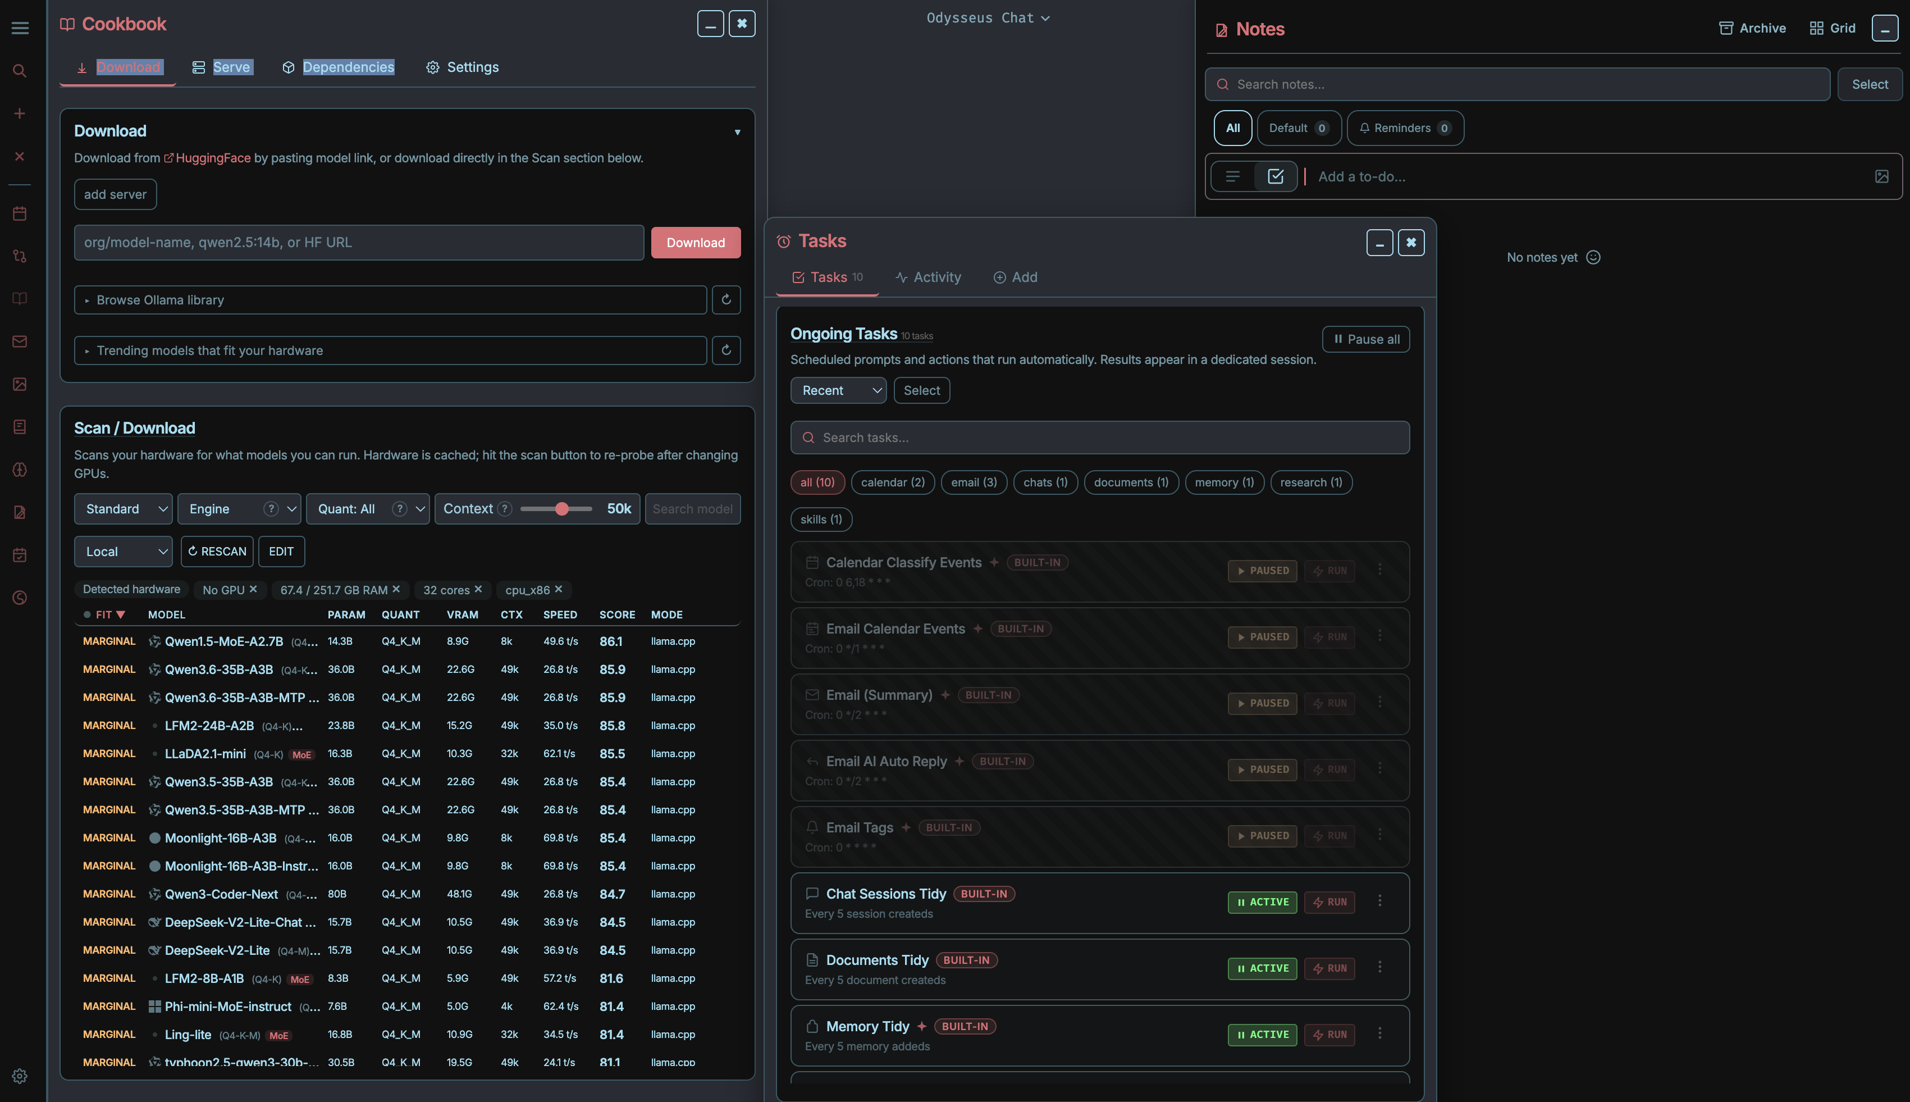Open the open-book icon in the left sidebar
This screenshot has width=1910, height=1102.
(x=20, y=299)
